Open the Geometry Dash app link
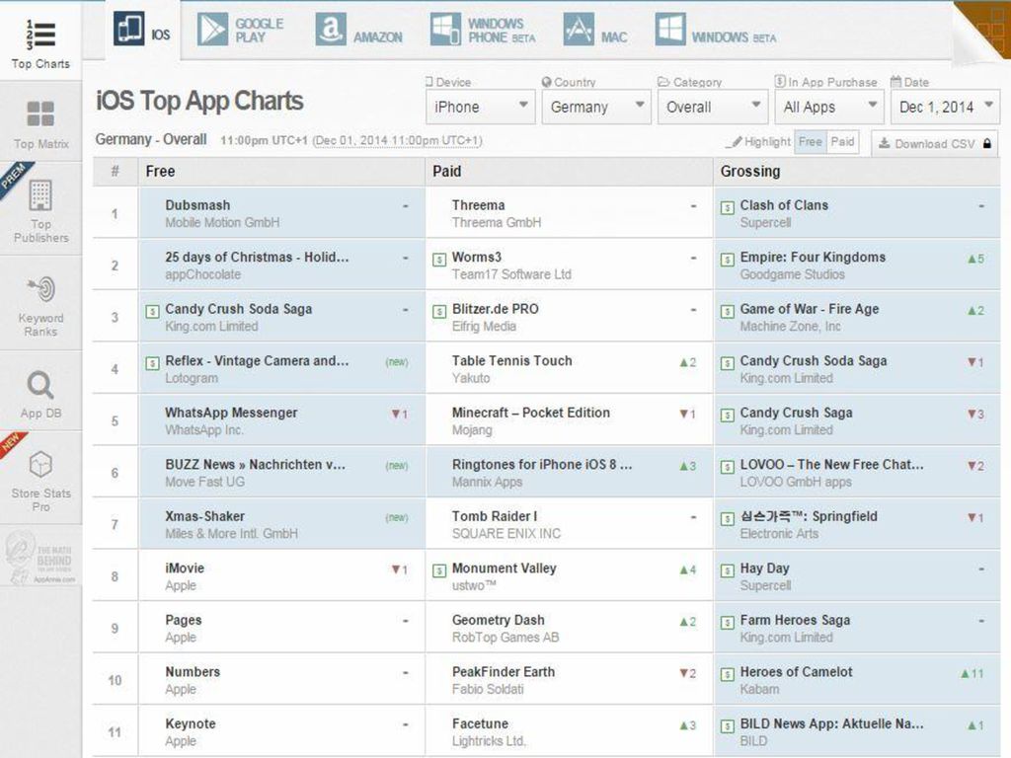This screenshot has height=758, width=1011. (499, 620)
